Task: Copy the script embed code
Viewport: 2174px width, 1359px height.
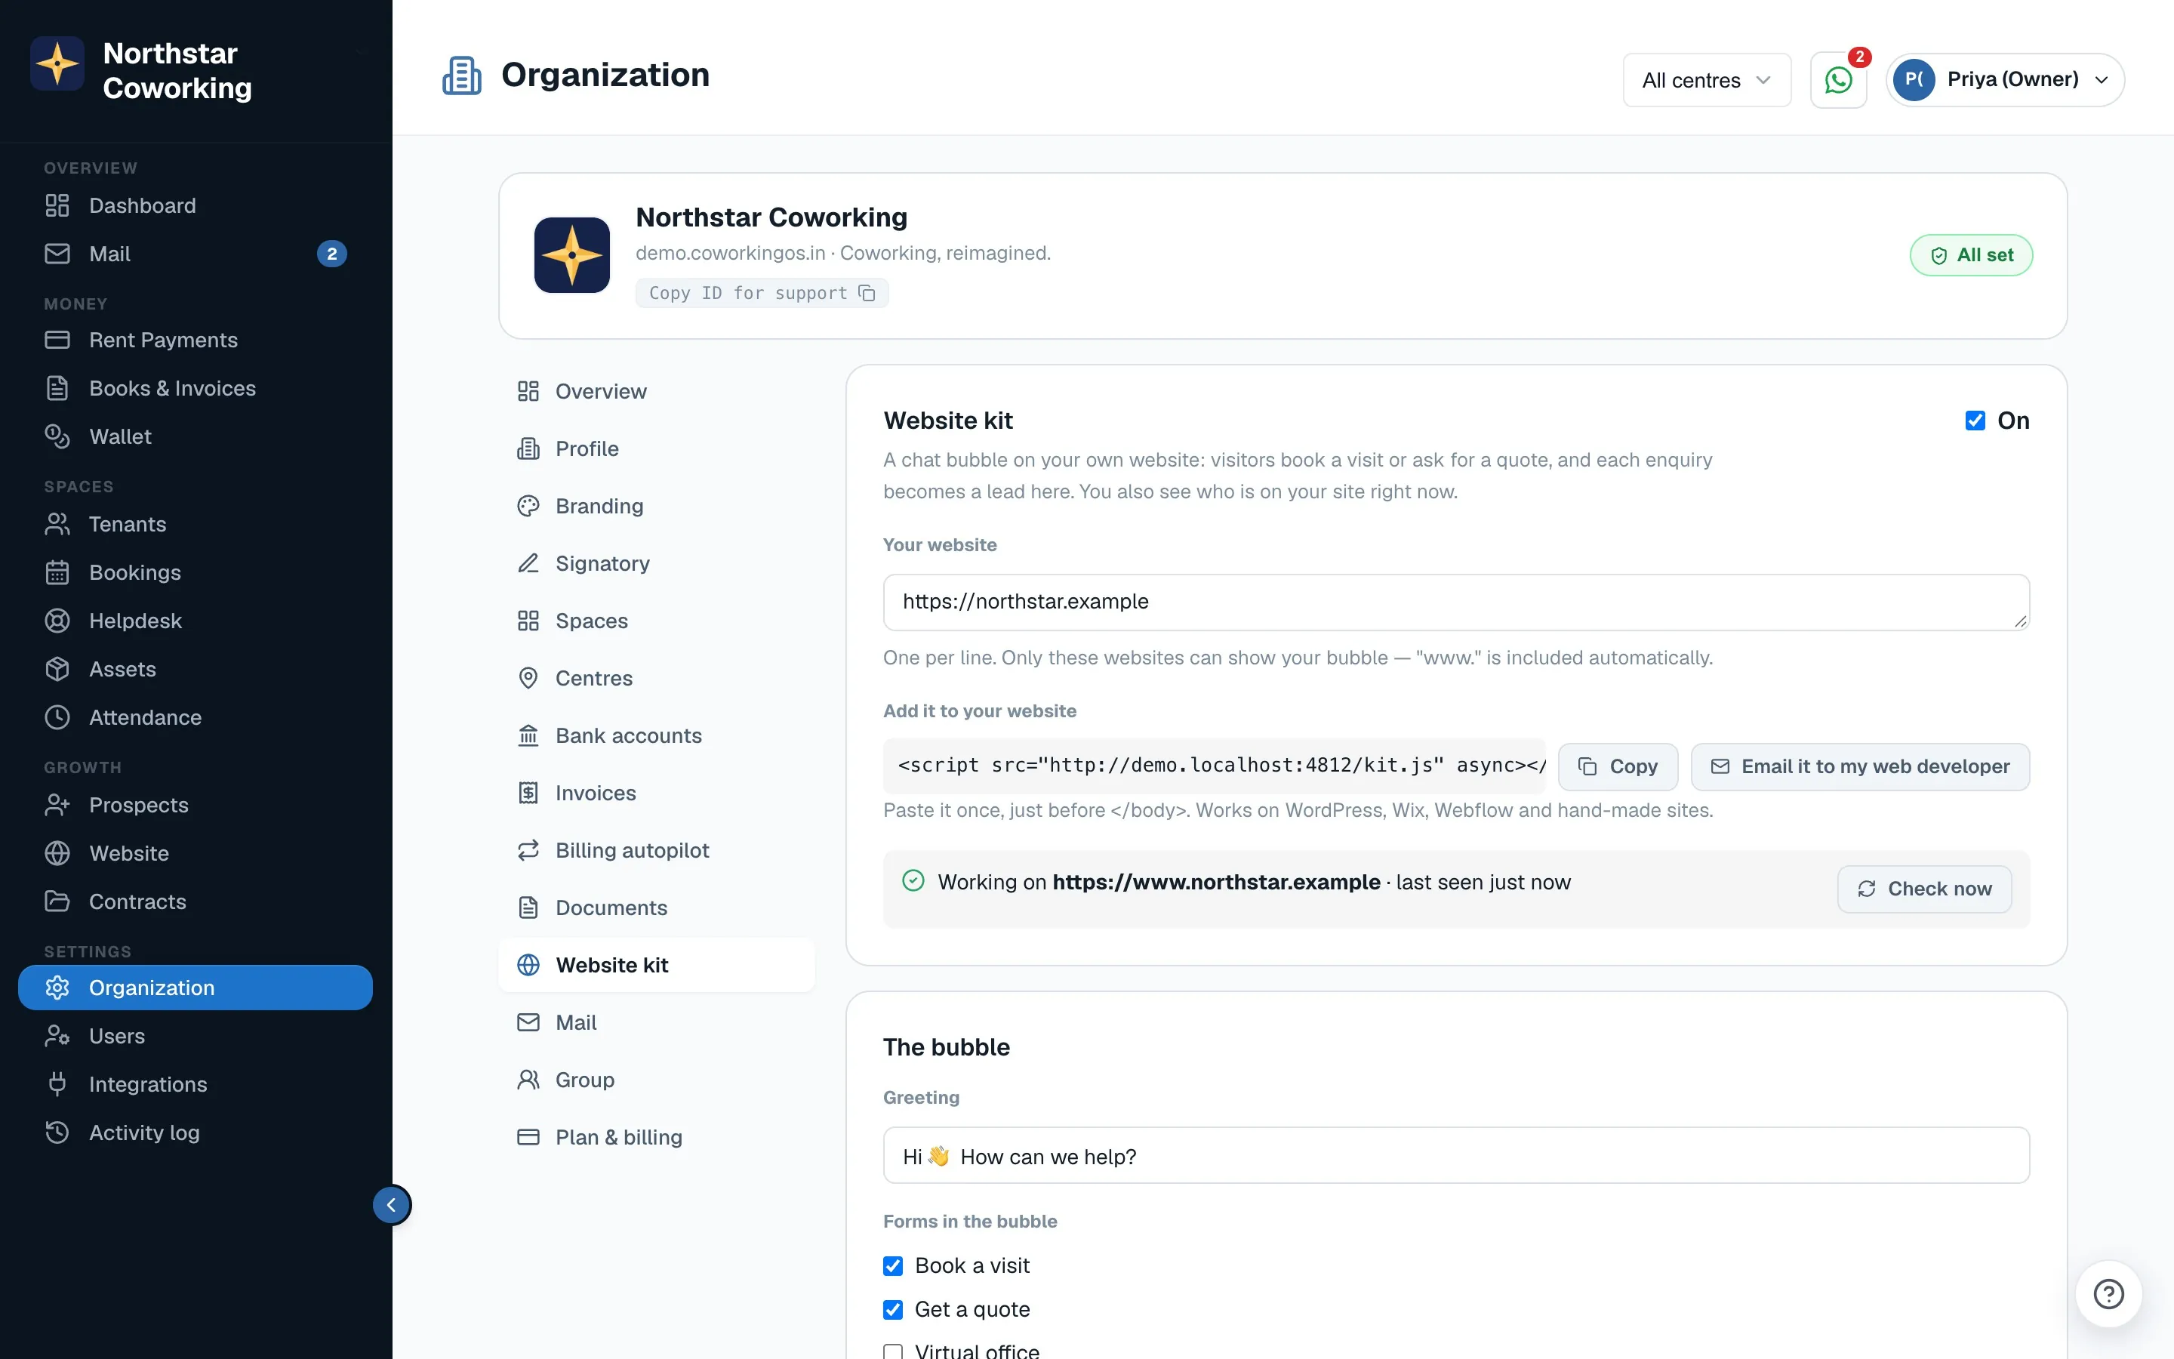Action: click(1618, 766)
